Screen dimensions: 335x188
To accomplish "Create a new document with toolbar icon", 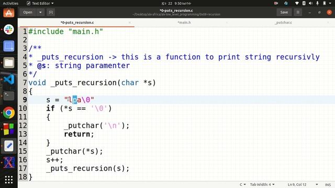I will 51,13.
